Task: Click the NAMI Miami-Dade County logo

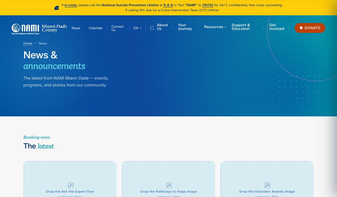Action: [39, 29]
